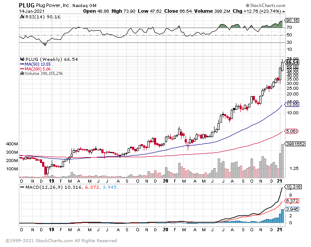Click the 5.06 red moving-average tag
The width and height of the screenshot is (311, 247).
[291, 131]
